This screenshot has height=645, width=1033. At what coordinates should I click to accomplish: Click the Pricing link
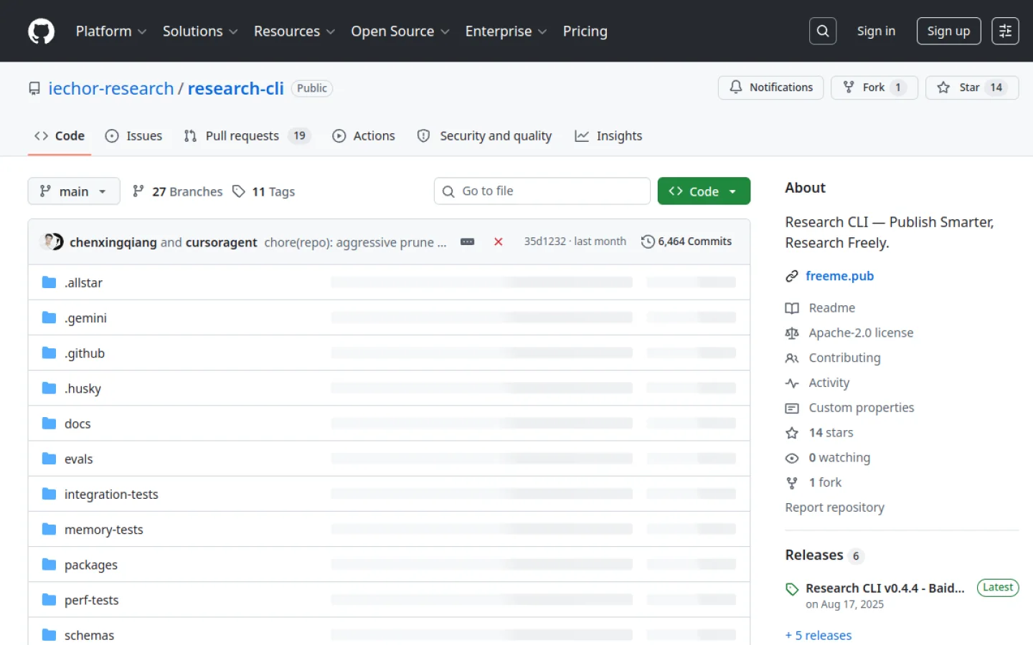point(585,32)
